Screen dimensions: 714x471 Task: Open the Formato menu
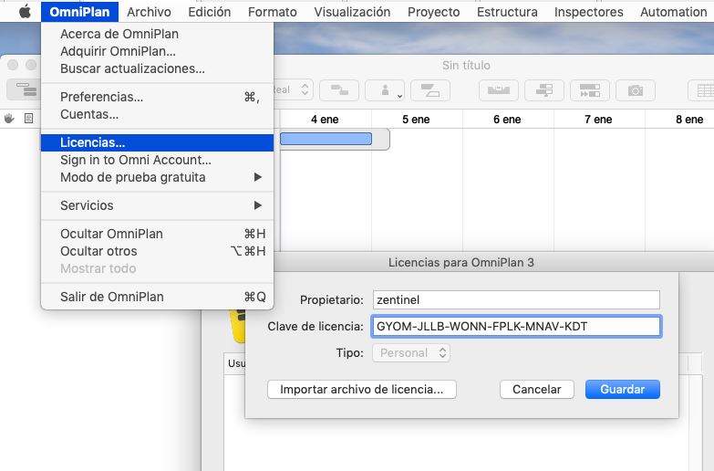tap(273, 11)
